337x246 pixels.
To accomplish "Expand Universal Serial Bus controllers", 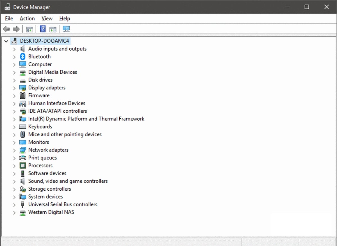I will point(14,205).
